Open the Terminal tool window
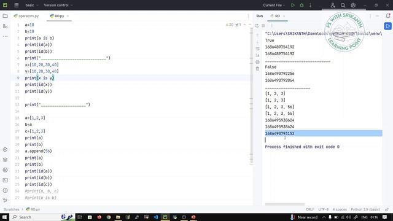393x221 pixels. pyautogui.click(x=5, y=180)
